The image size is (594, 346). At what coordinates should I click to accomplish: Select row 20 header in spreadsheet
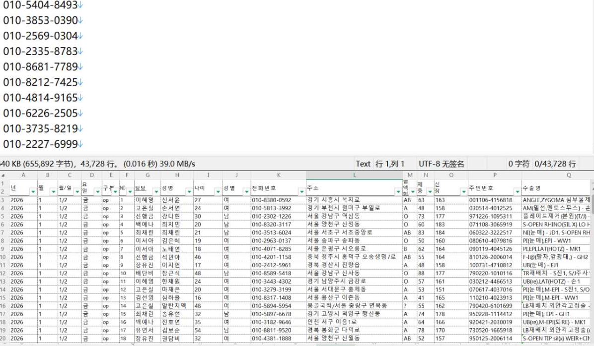pyautogui.click(x=3, y=339)
